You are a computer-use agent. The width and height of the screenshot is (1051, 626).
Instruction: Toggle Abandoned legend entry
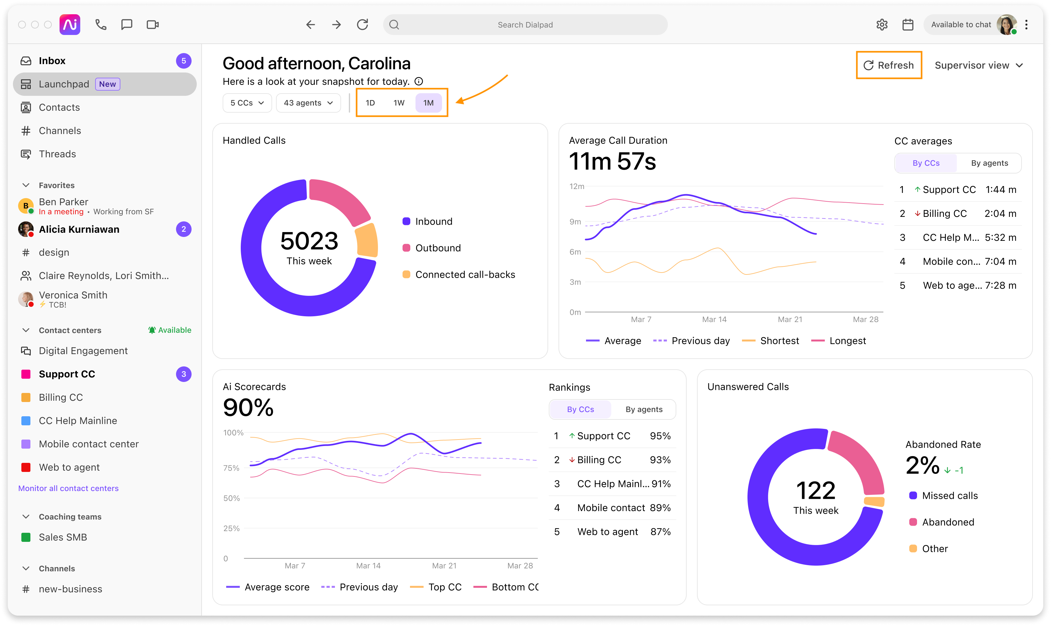[941, 522]
